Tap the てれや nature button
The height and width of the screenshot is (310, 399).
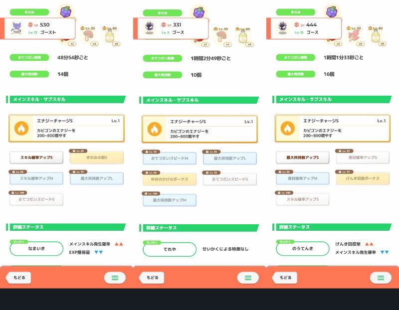tap(170, 249)
